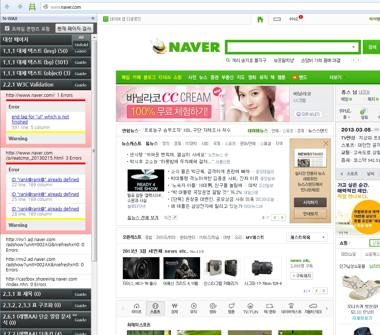Select the 톱뉴스 tab

pos(152,144)
